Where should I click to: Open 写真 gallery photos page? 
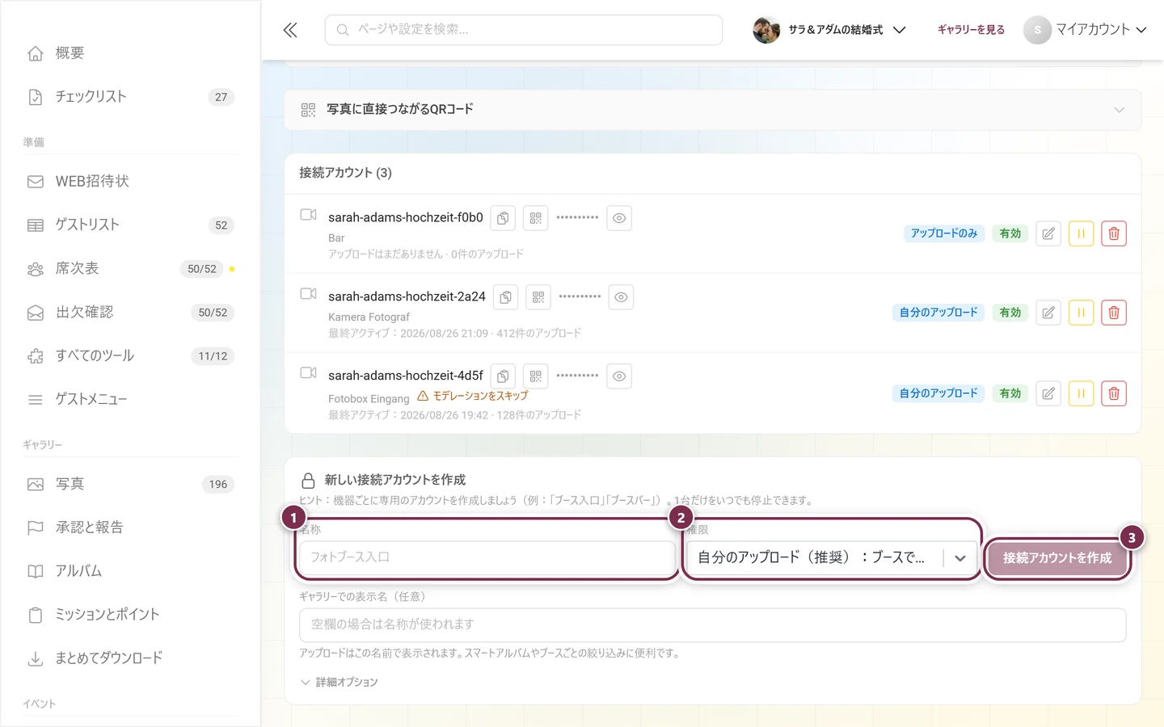pos(131,485)
